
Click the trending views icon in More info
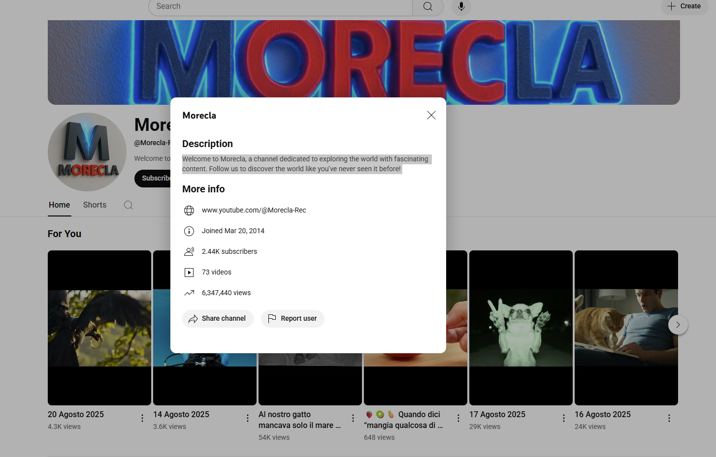pyautogui.click(x=189, y=292)
